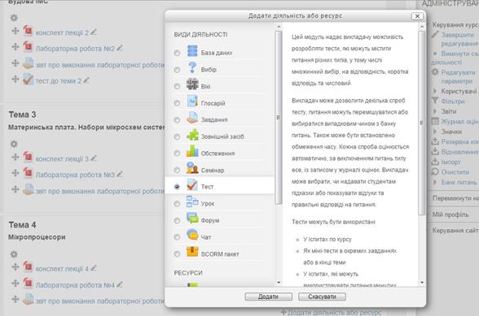Select the Чат radio button
Viewport: 479px width, 316px height.
pyautogui.click(x=177, y=237)
